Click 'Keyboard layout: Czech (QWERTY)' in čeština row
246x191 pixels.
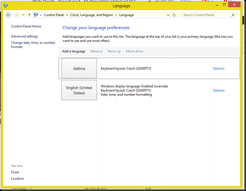(126, 68)
